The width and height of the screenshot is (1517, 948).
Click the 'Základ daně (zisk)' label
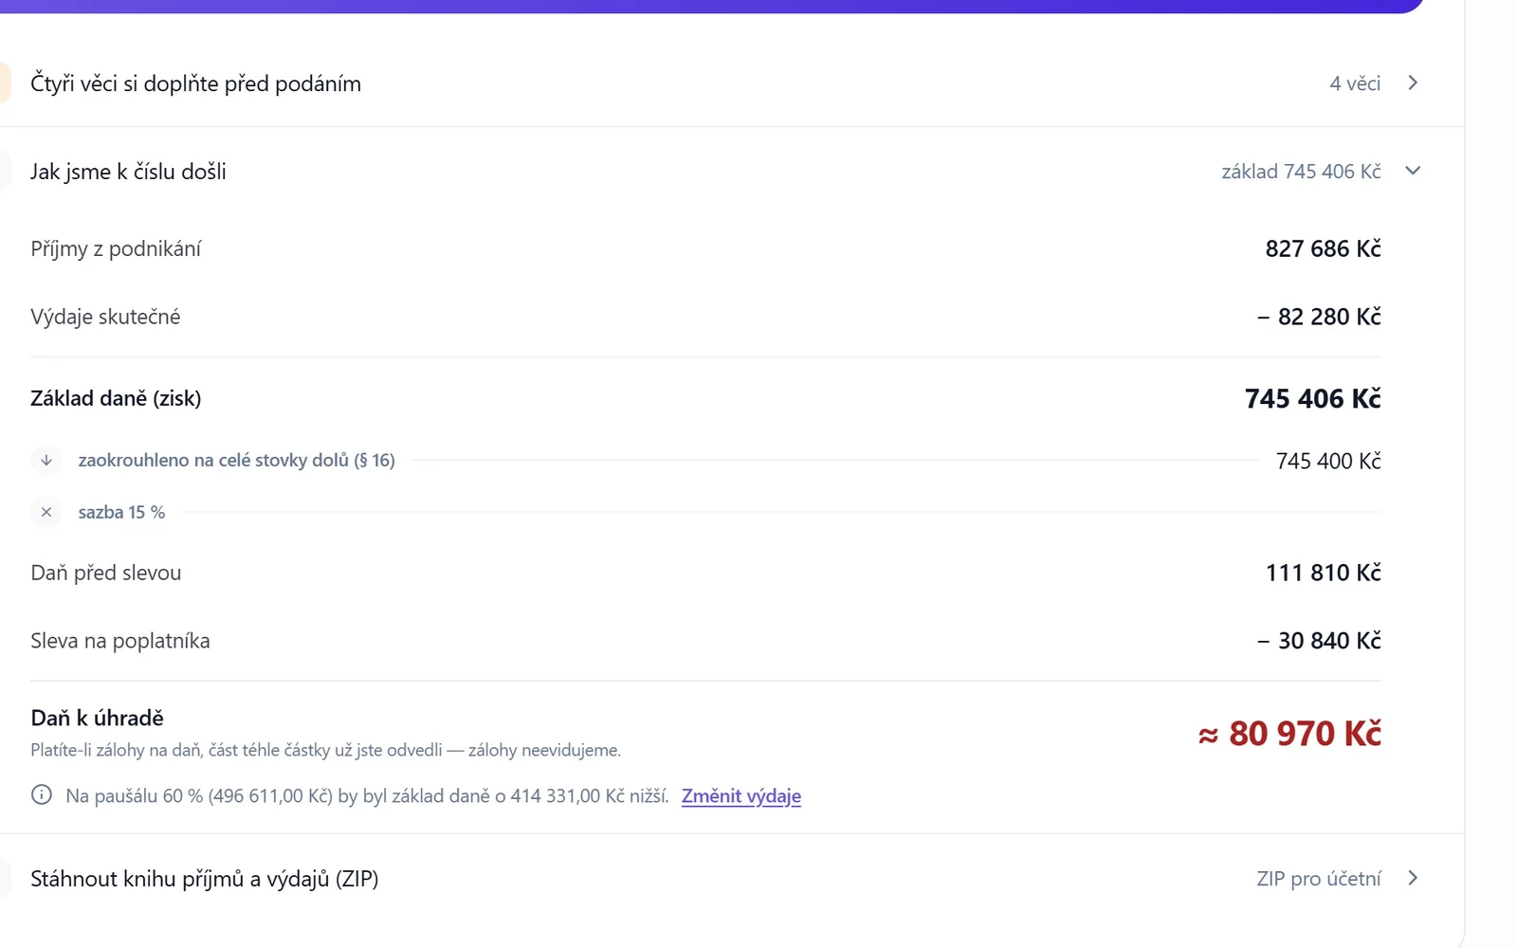click(x=116, y=398)
